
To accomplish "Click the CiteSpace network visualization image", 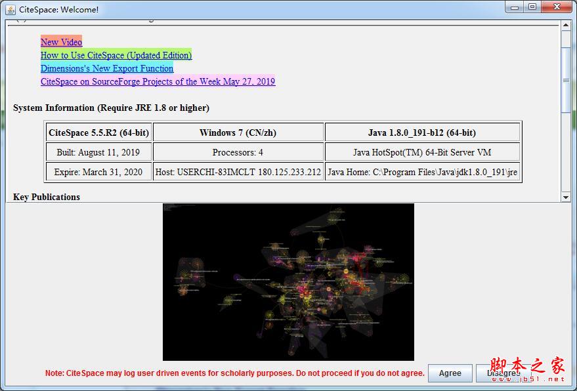I will coord(288,281).
